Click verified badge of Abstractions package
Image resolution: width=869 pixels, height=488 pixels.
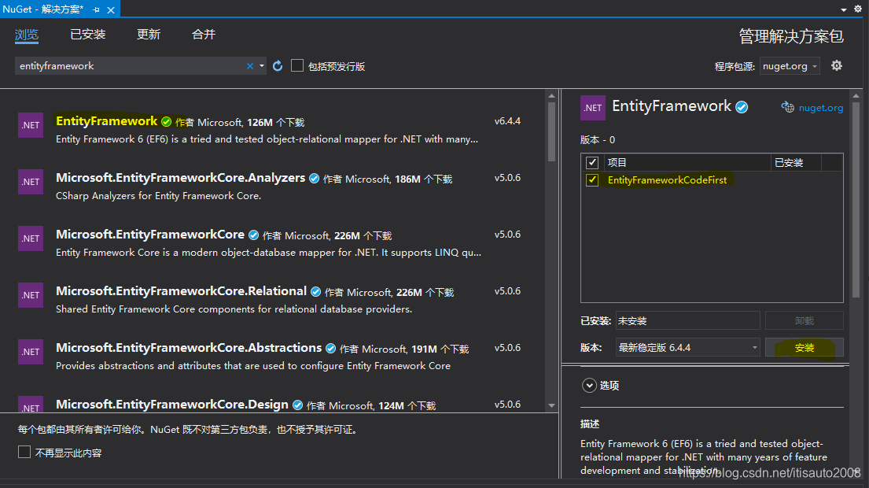(331, 348)
